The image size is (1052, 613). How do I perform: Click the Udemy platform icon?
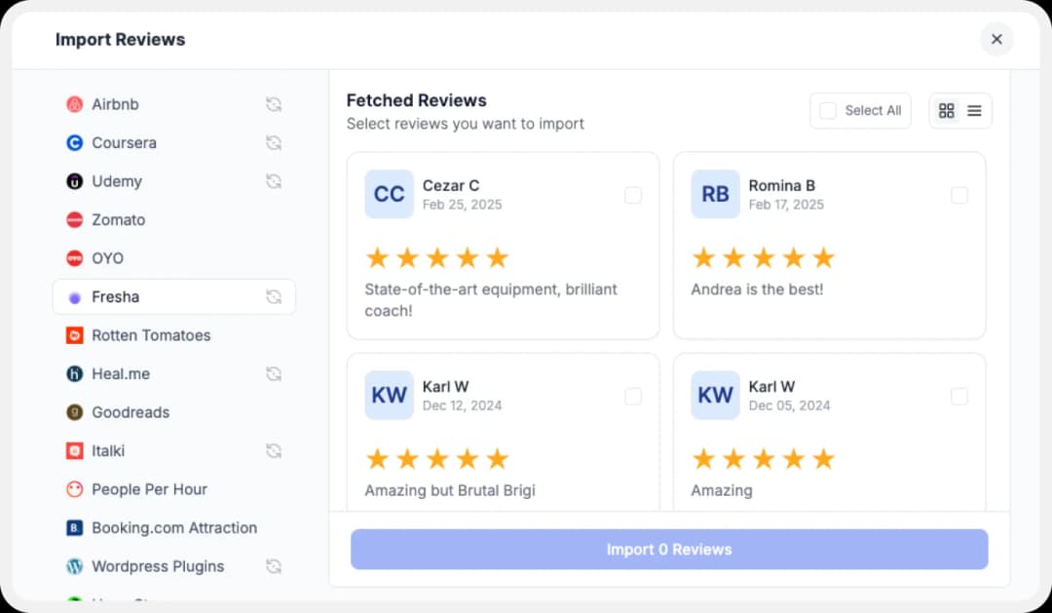[x=70, y=181]
